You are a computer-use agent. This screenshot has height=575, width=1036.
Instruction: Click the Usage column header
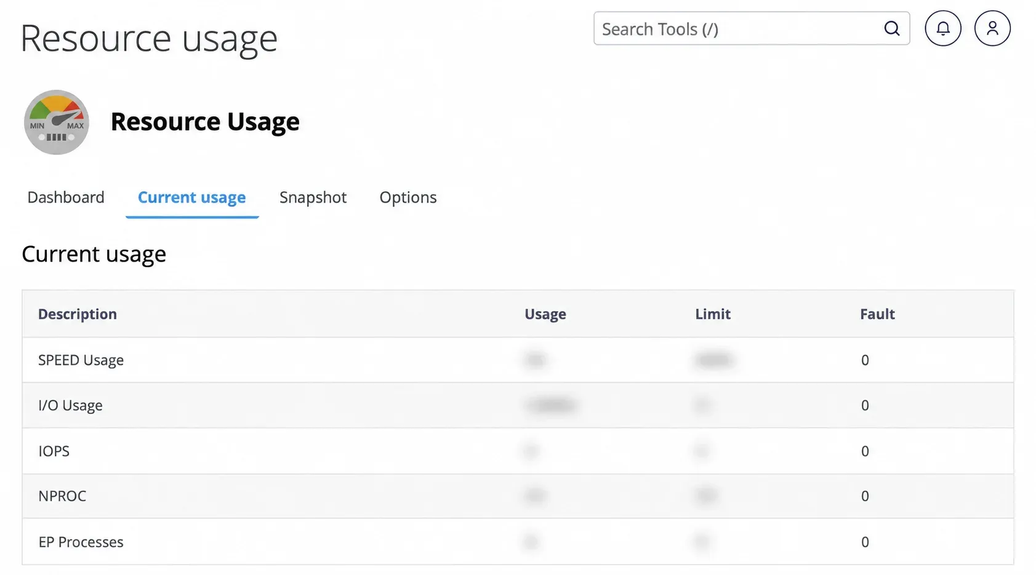click(545, 314)
